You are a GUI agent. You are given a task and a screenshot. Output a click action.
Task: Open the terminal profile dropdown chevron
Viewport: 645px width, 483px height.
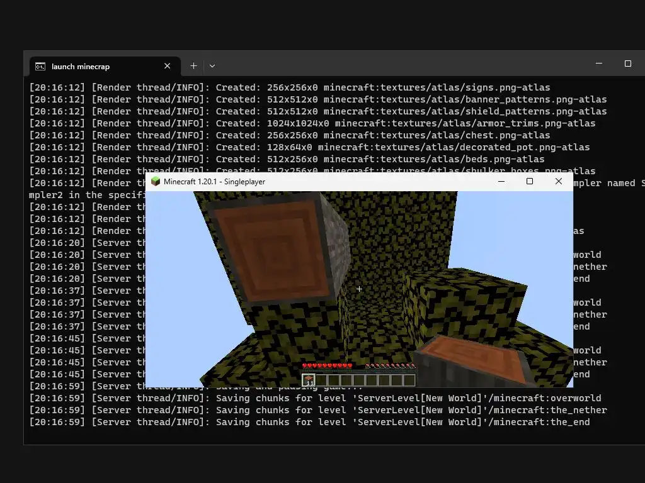pos(212,65)
